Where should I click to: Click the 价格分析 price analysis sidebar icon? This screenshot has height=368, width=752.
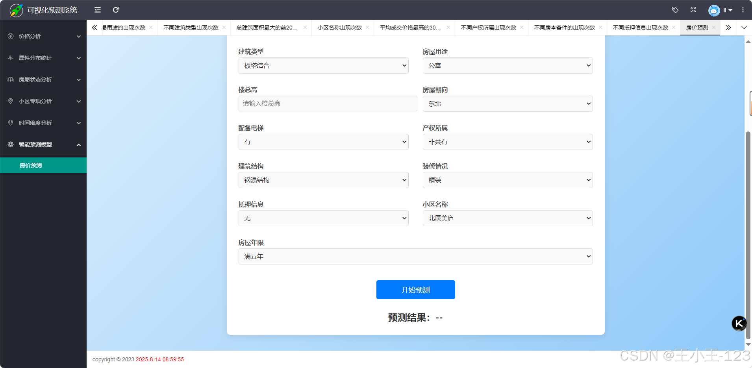[10, 36]
